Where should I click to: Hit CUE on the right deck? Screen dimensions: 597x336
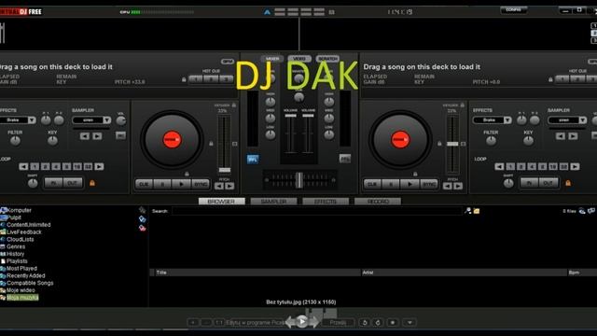click(x=372, y=184)
